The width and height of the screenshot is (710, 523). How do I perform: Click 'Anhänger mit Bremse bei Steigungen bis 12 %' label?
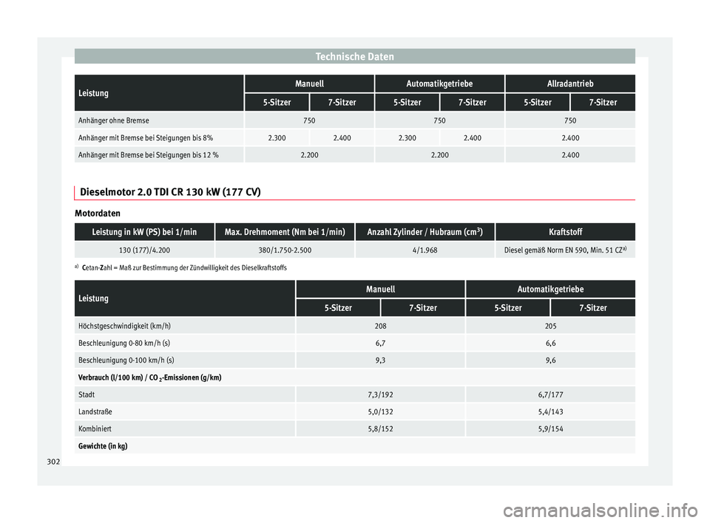(x=149, y=154)
